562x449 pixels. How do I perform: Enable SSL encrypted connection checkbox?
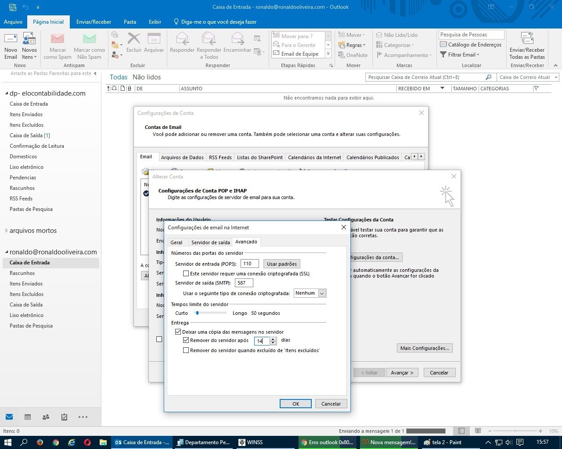pyautogui.click(x=186, y=274)
